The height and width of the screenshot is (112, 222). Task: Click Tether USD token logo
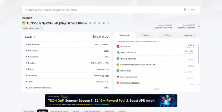click(118, 53)
